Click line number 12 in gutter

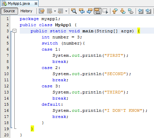click(x=6, y=86)
